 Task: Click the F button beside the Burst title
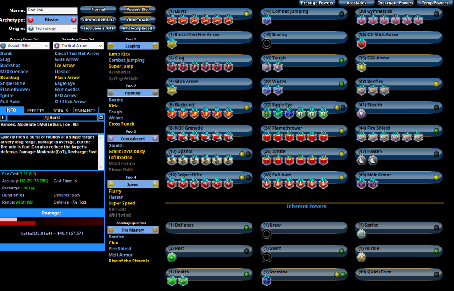point(3,117)
